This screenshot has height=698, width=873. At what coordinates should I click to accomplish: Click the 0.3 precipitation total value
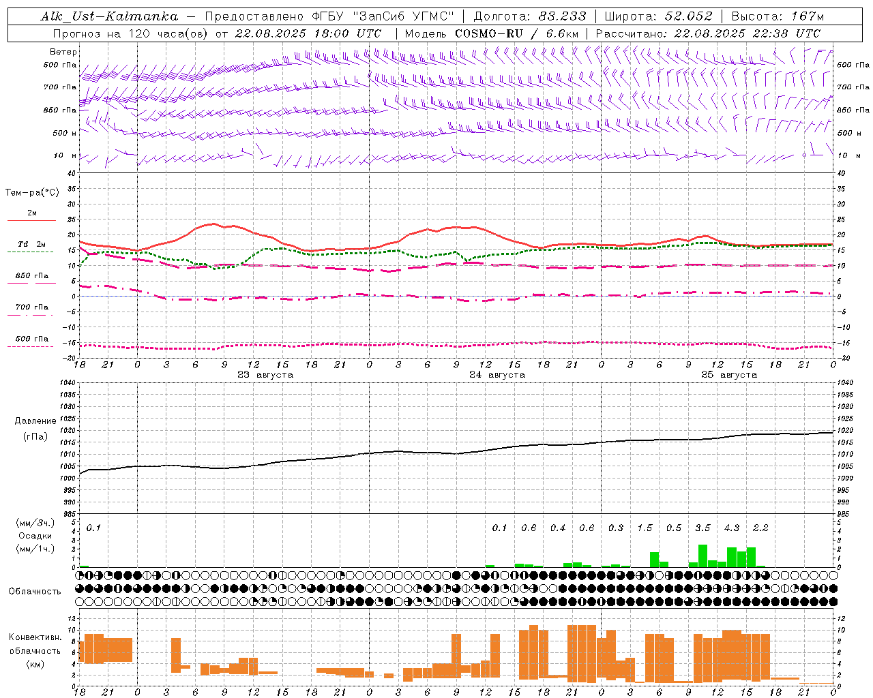pyautogui.click(x=616, y=528)
